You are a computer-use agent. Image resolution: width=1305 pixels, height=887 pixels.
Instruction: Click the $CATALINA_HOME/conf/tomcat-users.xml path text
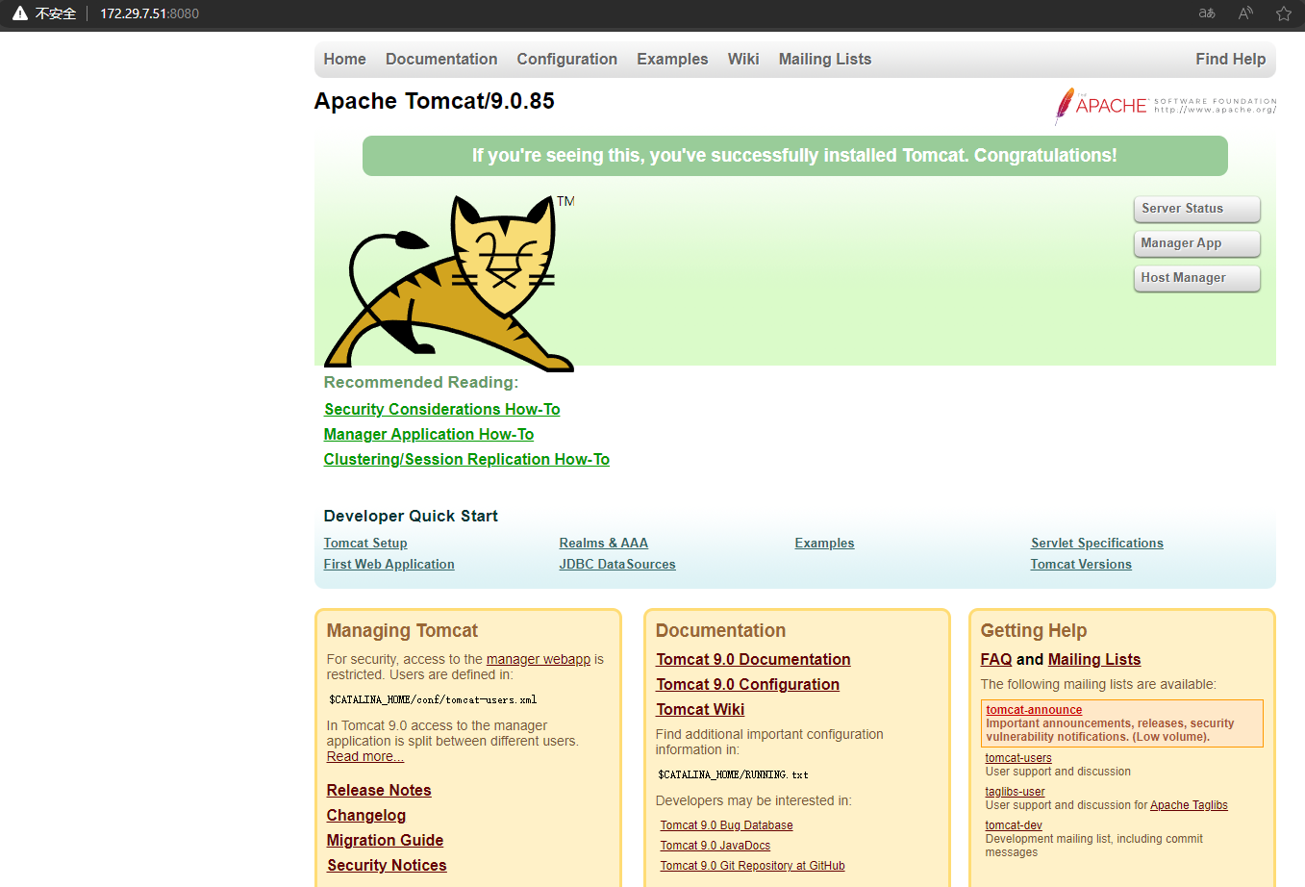point(433,699)
